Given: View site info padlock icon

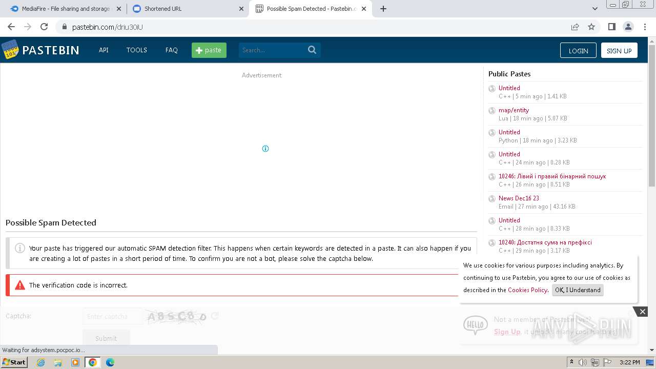Looking at the screenshot, I should coord(64,27).
